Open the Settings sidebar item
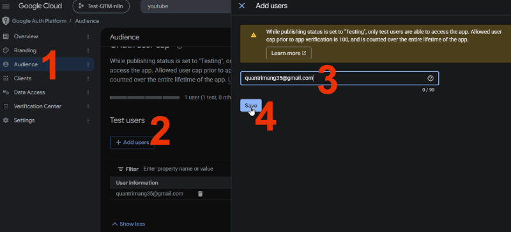Image resolution: width=511 pixels, height=232 pixels. pos(47,120)
